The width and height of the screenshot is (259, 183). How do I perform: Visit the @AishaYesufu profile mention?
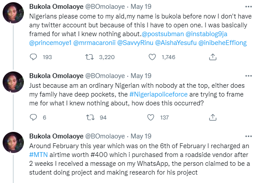pyautogui.click(x=176, y=43)
